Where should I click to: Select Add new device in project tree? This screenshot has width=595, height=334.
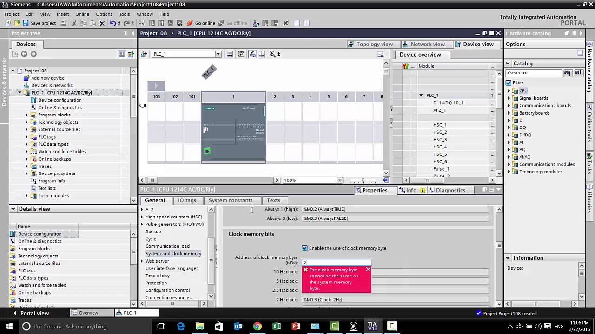[x=47, y=78]
